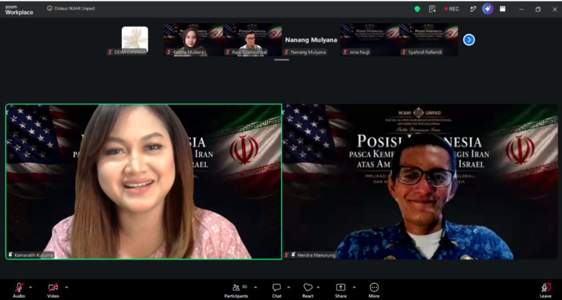The image size is (562, 300).
Task: Open the More options menu
Action: click(x=374, y=290)
